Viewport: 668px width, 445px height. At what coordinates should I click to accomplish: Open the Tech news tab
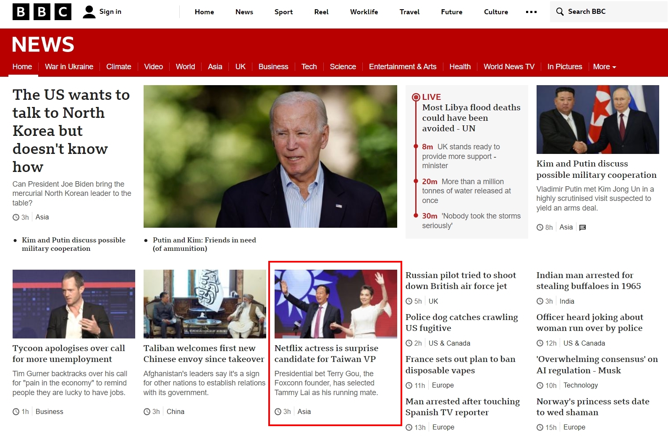click(309, 67)
